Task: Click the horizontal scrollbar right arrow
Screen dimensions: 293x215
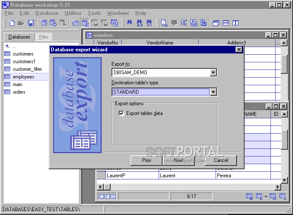Action: pos(278,187)
